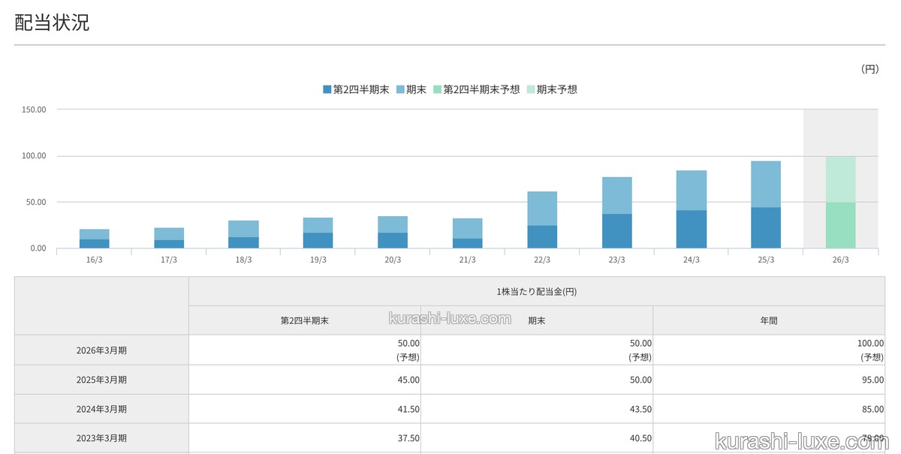Screen dimensions: 901x454
Task: Select the 25/3 dividend bar
Action: [766, 205]
